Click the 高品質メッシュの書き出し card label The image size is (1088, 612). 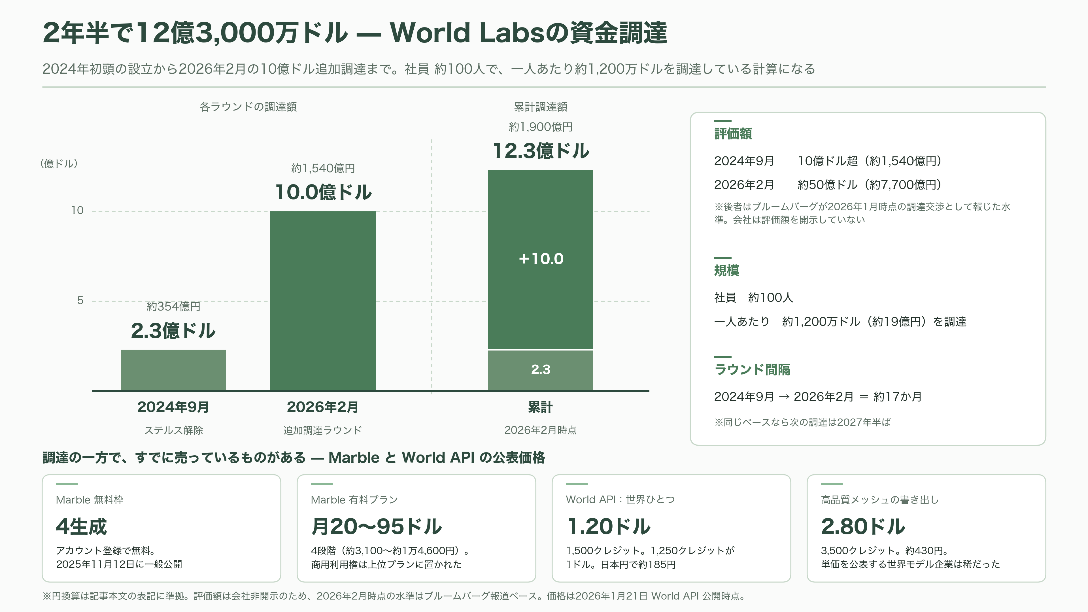pyautogui.click(x=880, y=500)
